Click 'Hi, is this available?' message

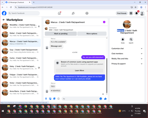58,42
